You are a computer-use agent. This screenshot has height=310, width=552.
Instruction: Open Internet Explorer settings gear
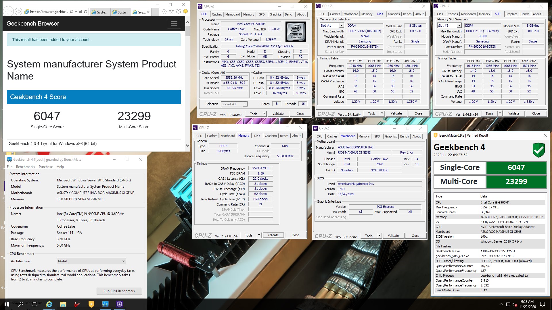click(x=179, y=11)
